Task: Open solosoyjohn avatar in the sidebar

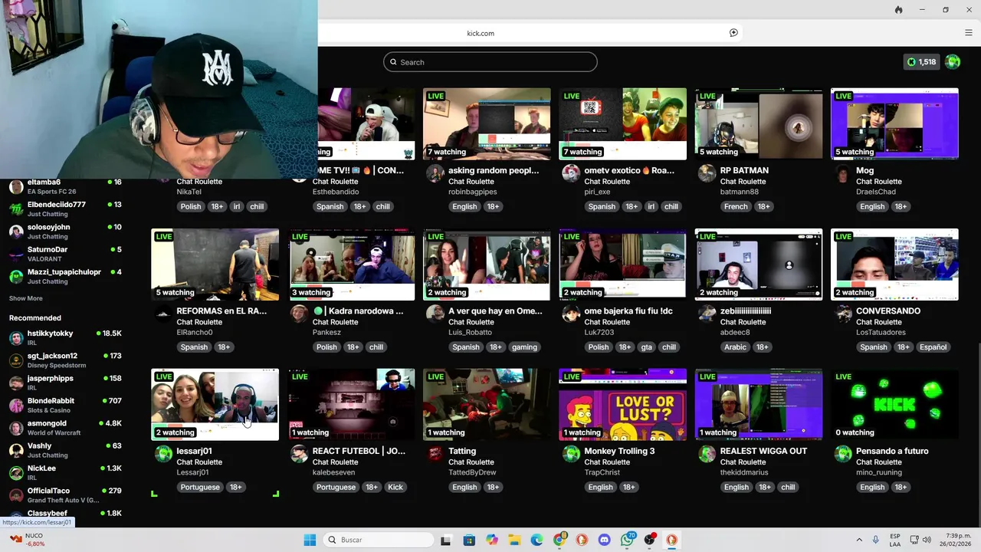Action: pyautogui.click(x=16, y=232)
